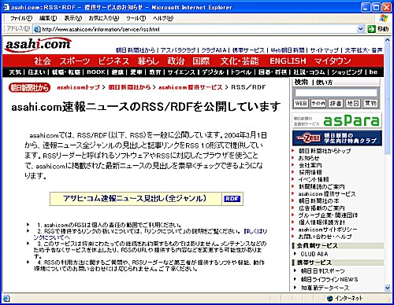Open the 朝日ライフラインNEWS sidebar link
Viewport: 394px width, 305px height.
[x=329, y=279]
